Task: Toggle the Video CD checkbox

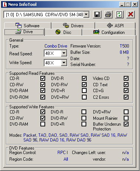Action: pyautogui.click(x=126, y=78)
